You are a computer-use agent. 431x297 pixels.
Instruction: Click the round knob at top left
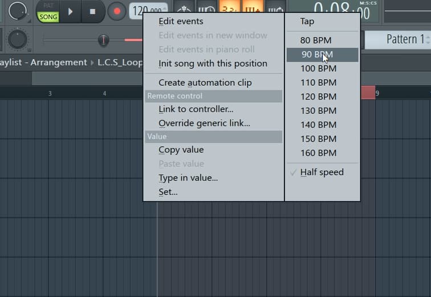18,10
